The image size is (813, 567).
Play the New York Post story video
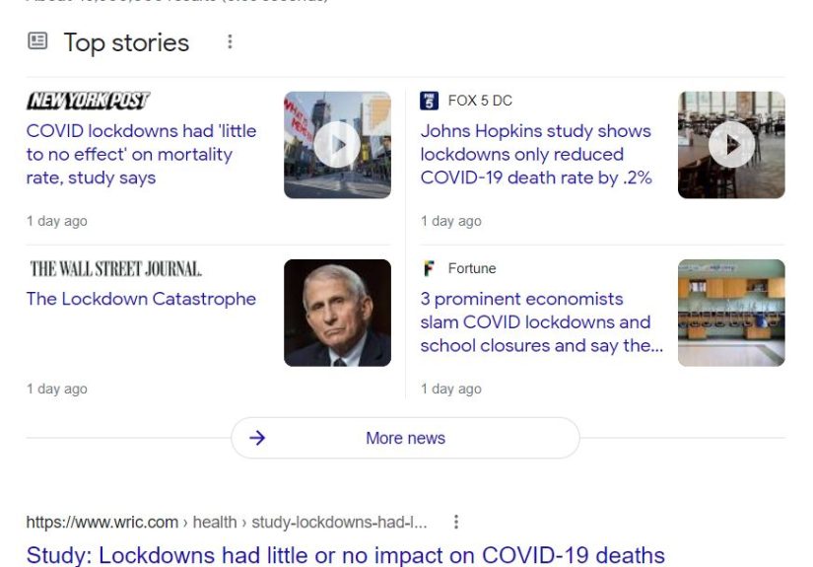click(337, 145)
